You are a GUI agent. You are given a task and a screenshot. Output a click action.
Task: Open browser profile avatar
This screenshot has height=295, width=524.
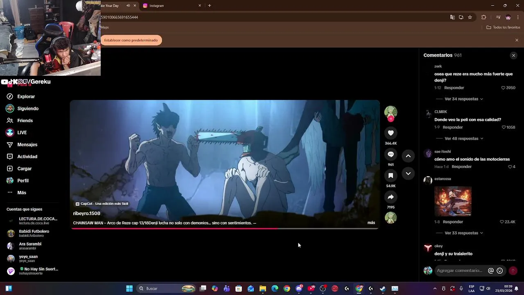pyautogui.click(x=508, y=17)
